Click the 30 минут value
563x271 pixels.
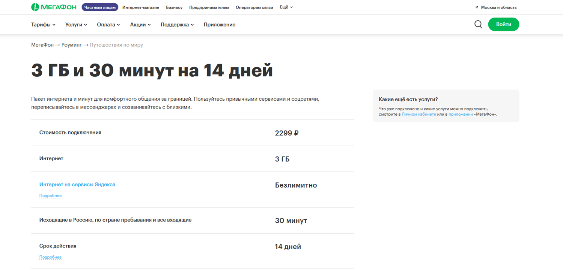[x=291, y=221]
